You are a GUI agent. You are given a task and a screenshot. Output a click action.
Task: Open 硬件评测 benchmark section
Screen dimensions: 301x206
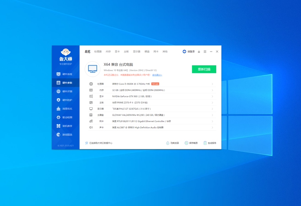coord(65,91)
